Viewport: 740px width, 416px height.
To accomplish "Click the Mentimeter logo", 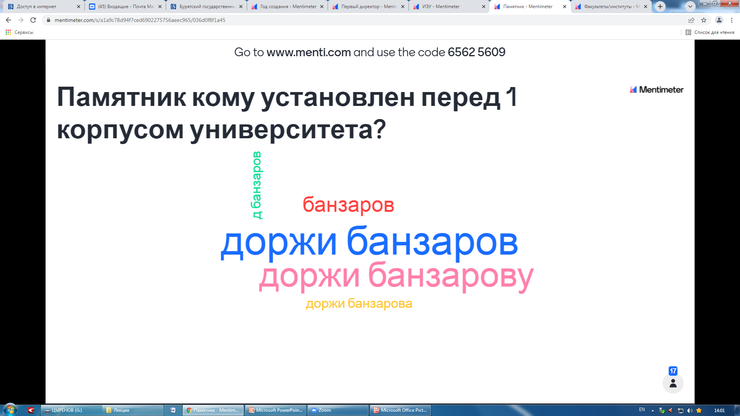I will (x=656, y=90).
